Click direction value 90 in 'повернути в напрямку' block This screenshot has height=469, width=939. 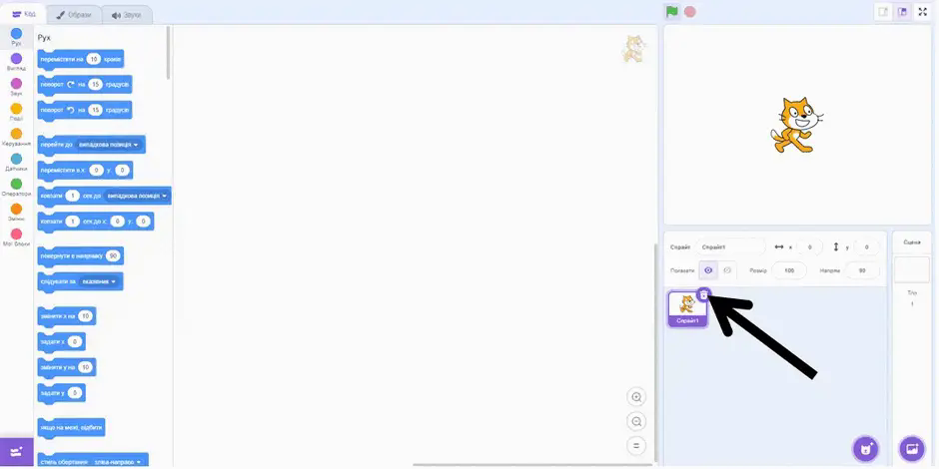113,256
